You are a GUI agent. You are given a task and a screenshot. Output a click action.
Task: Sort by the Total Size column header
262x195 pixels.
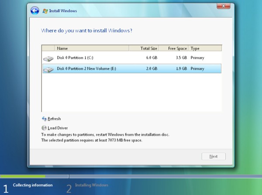(x=144, y=48)
